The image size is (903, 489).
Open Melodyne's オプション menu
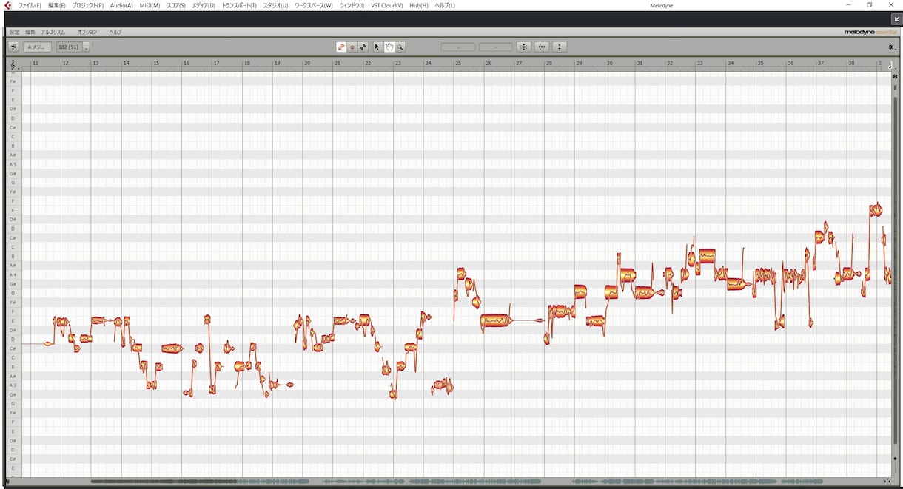click(87, 32)
